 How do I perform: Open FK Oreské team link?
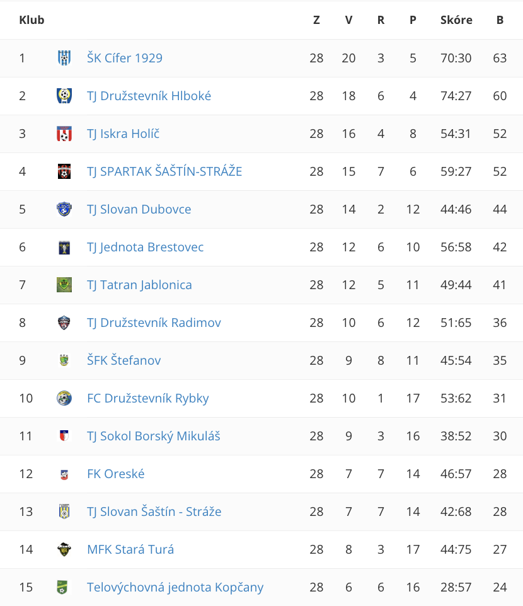click(x=115, y=474)
